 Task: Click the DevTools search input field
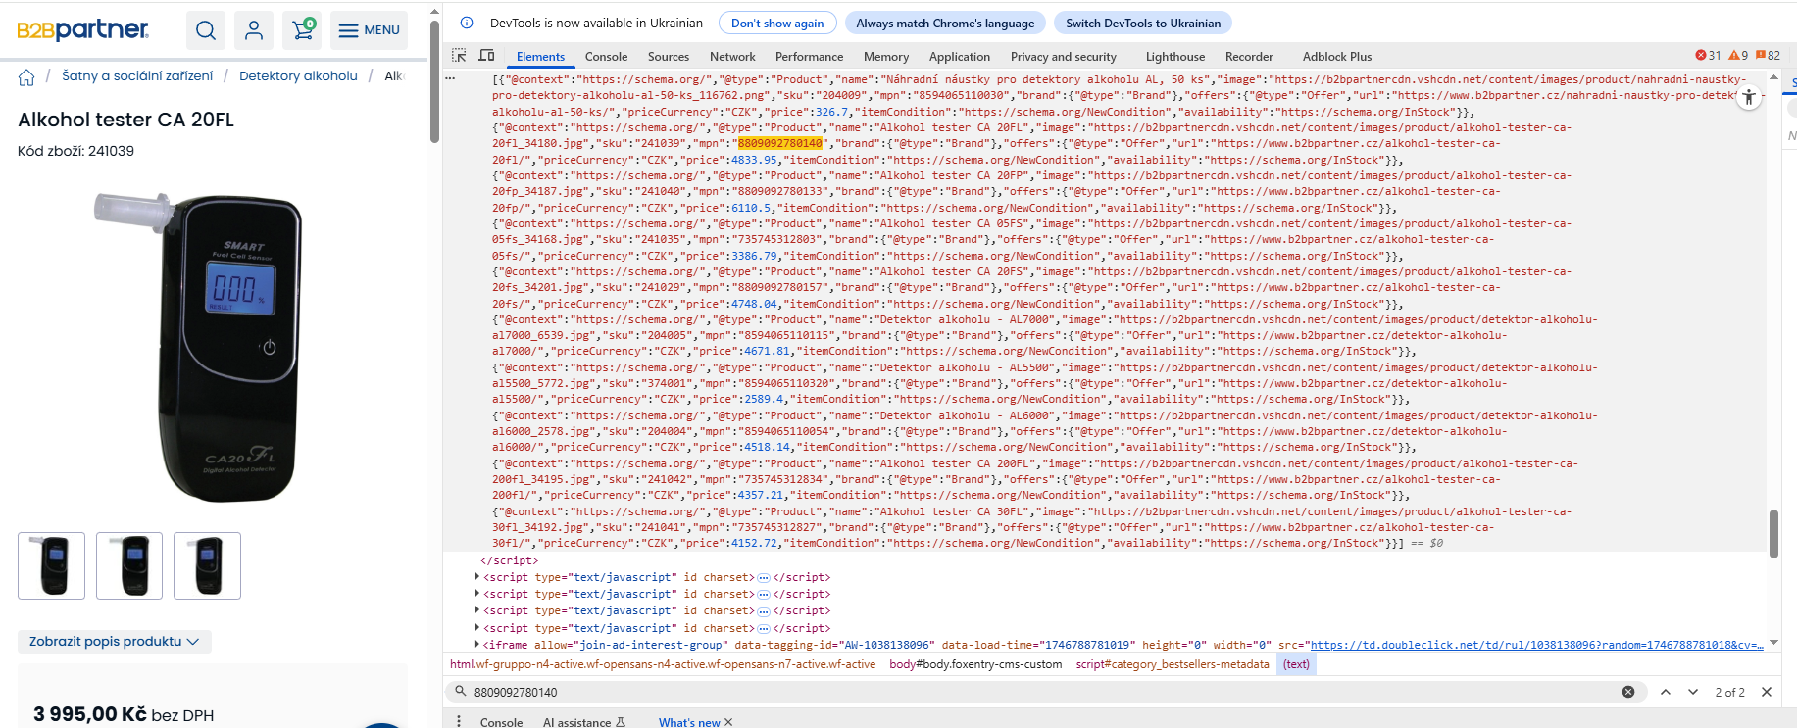1044,692
